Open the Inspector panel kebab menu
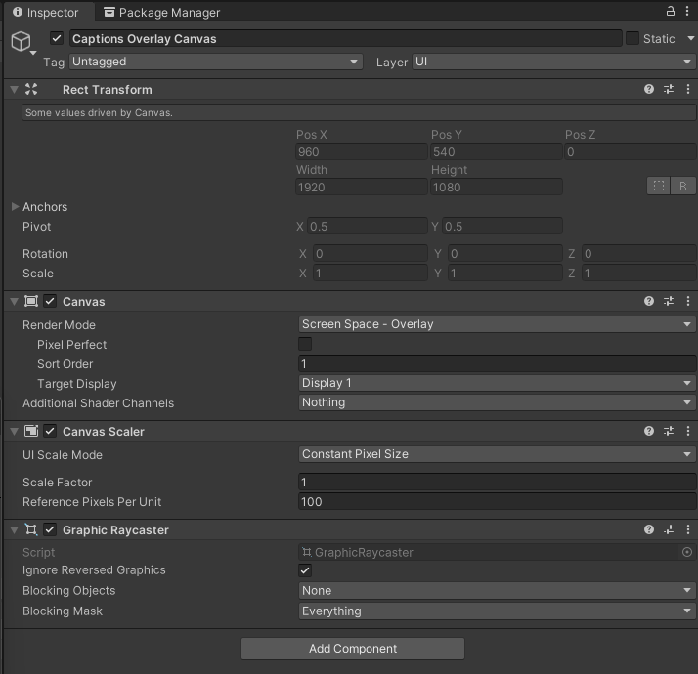 687,12
